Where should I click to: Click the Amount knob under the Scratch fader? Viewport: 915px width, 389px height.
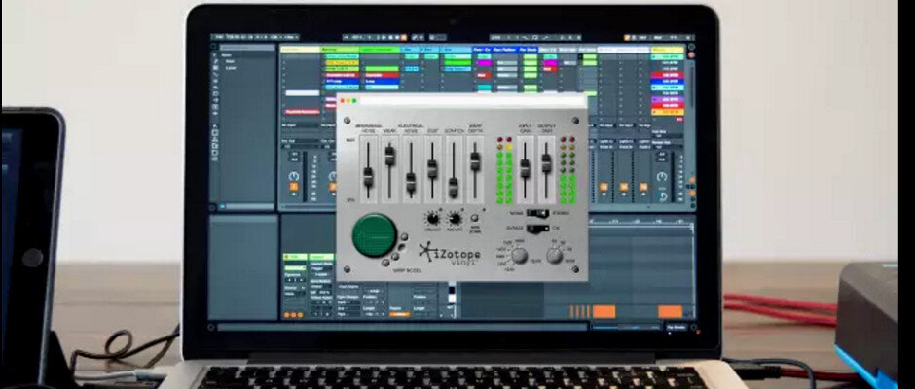454,219
